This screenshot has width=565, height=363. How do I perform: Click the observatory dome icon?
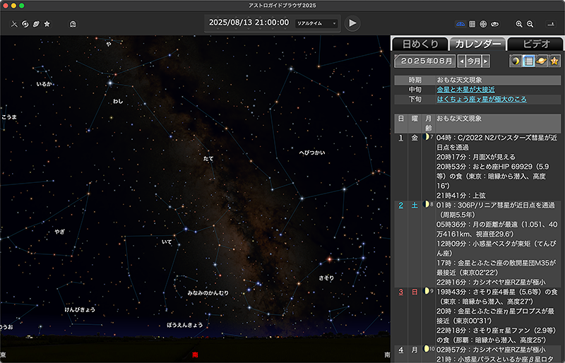(73, 24)
